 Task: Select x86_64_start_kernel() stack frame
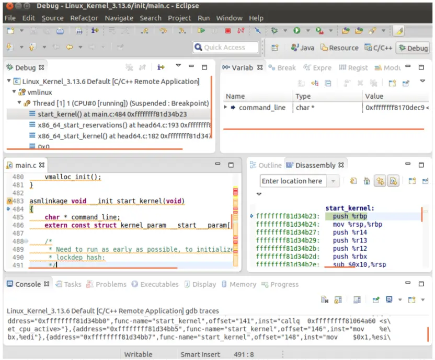pos(120,136)
